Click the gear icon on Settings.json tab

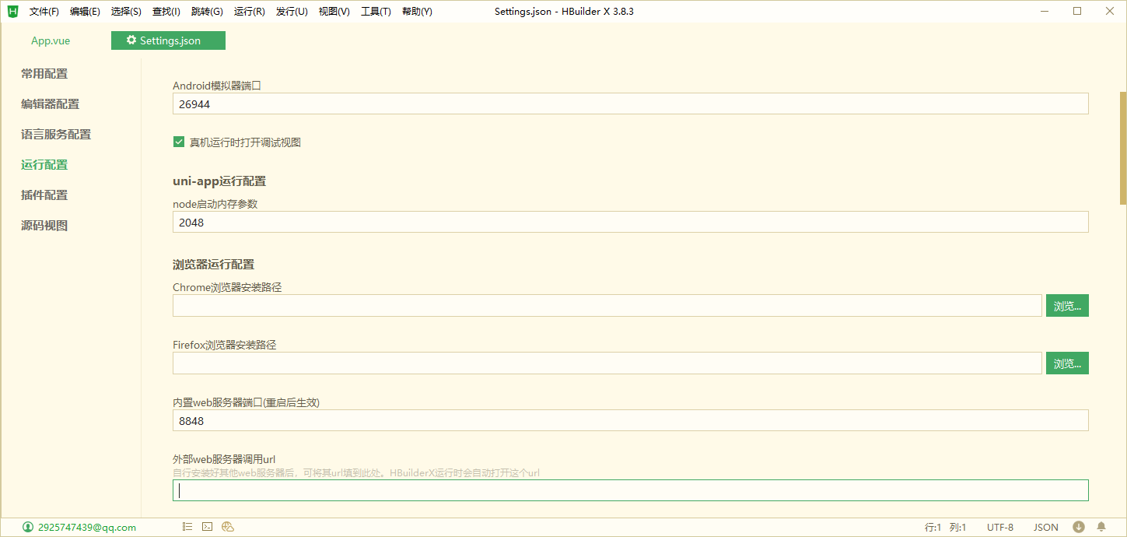(131, 40)
